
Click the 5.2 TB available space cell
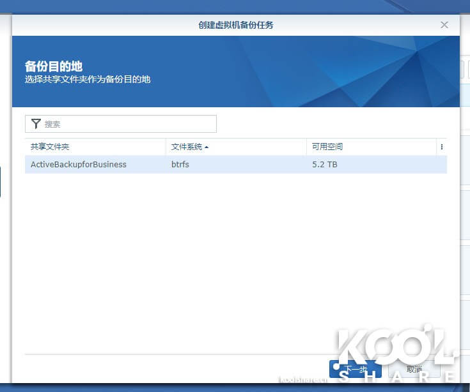click(324, 165)
